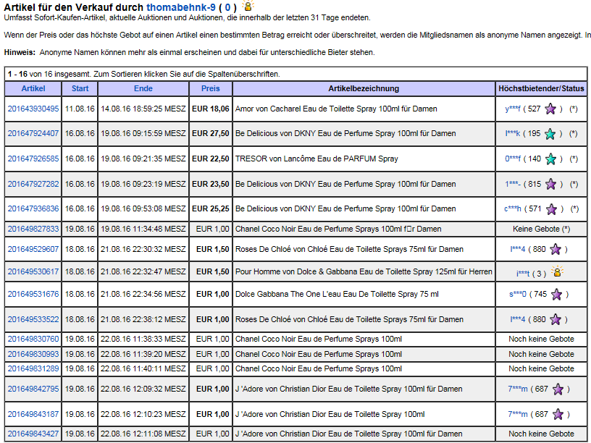Select price EUR 18,06 for Amor Cacharel
Viewport: 591px width, 443px height.
[210, 109]
